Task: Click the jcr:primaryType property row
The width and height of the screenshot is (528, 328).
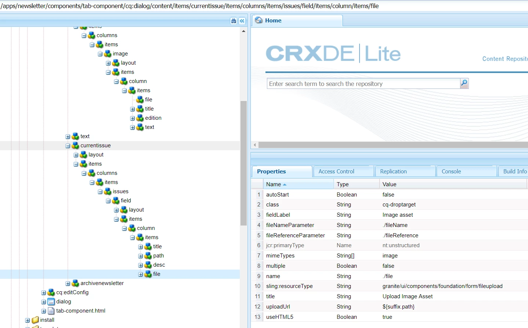Action: tap(390, 245)
